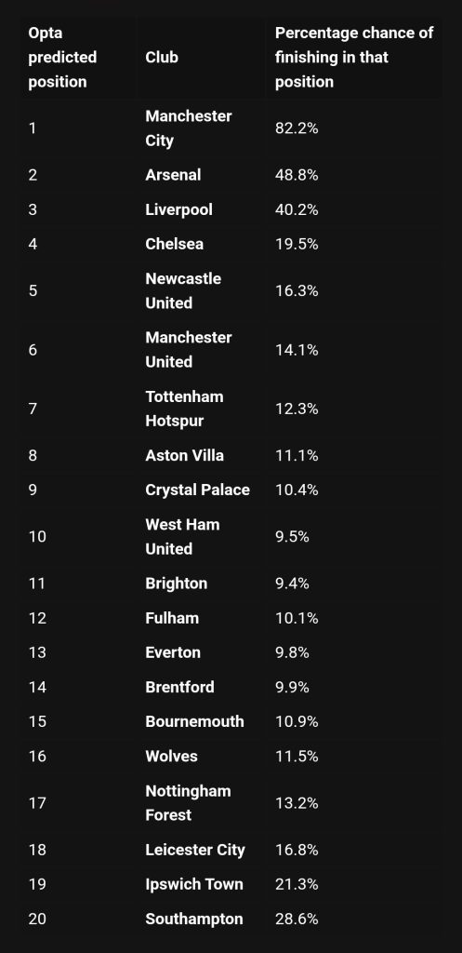Click the Chelsea club cell
462x953 pixels.
tap(174, 245)
